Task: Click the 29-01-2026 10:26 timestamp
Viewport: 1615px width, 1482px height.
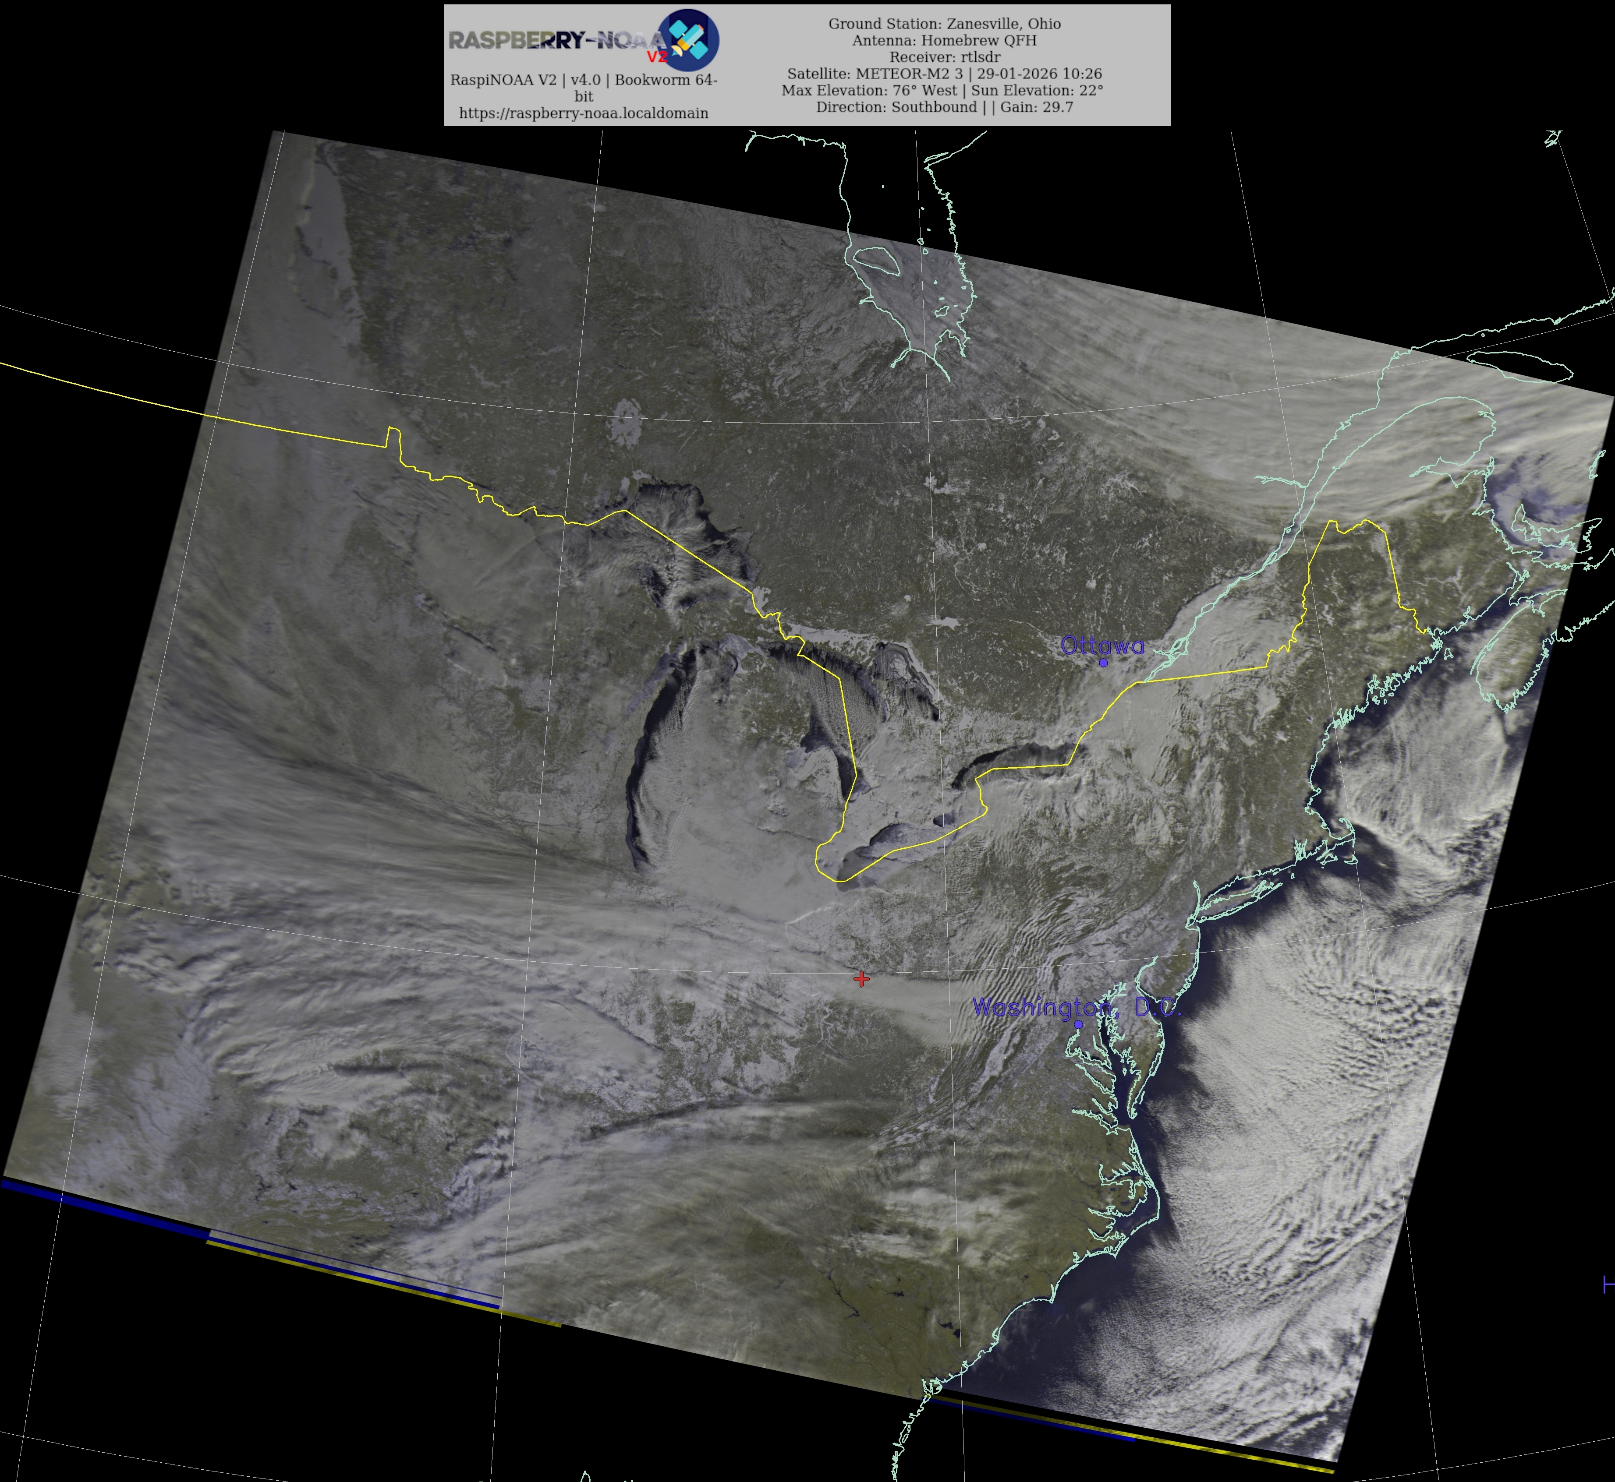Action: pos(1039,74)
